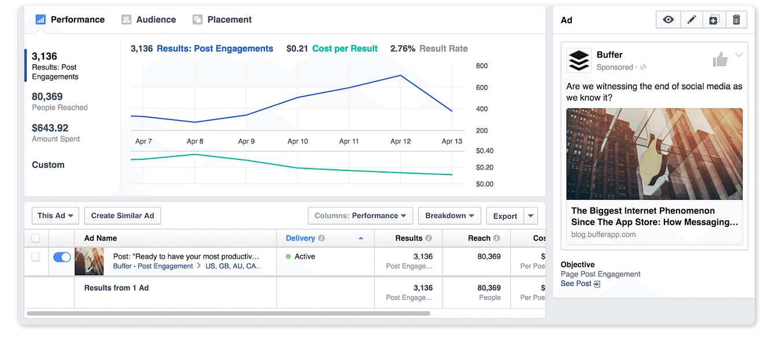
Task: Click the info icon next to Delivery
Action: pyautogui.click(x=321, y=238)
